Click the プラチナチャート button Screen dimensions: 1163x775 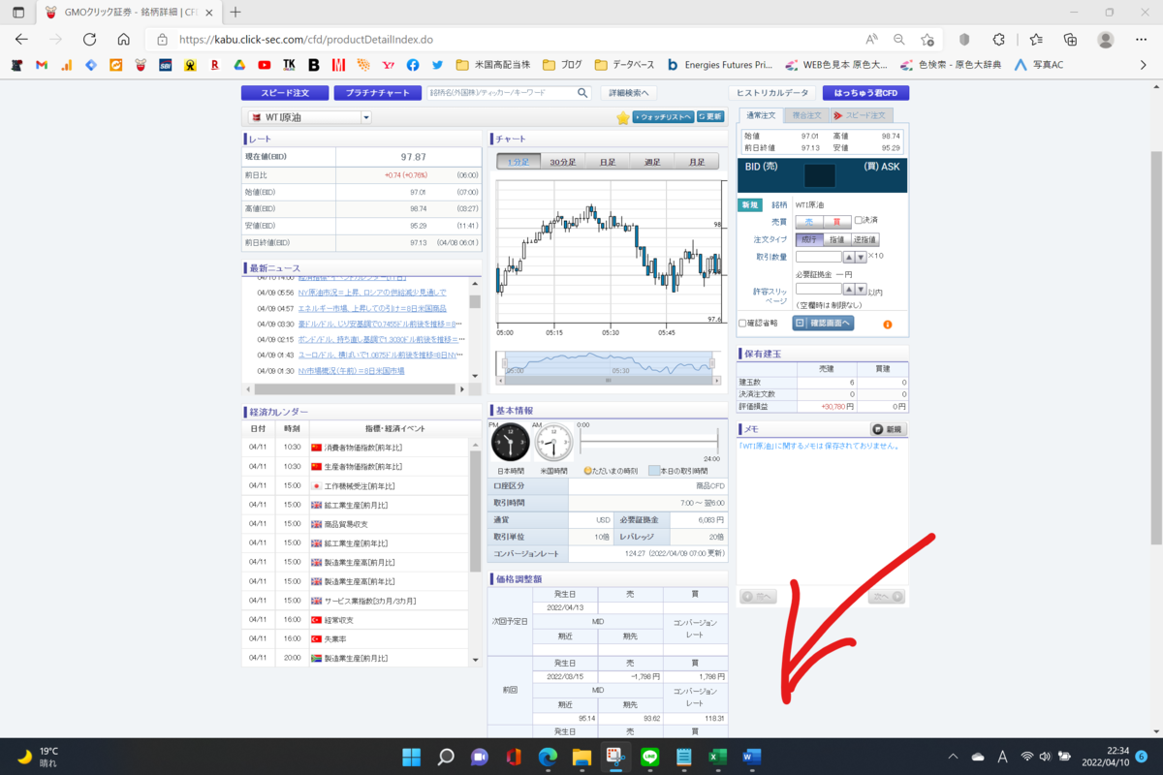(377, 93)
